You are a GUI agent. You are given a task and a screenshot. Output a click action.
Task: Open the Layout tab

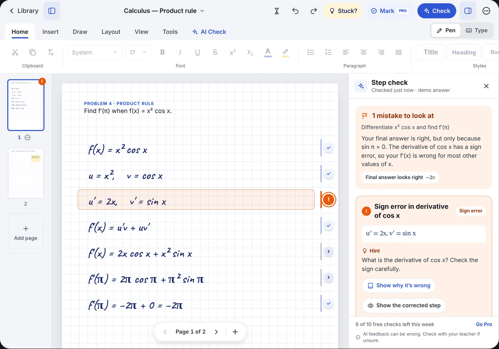(x=111, y=32)
